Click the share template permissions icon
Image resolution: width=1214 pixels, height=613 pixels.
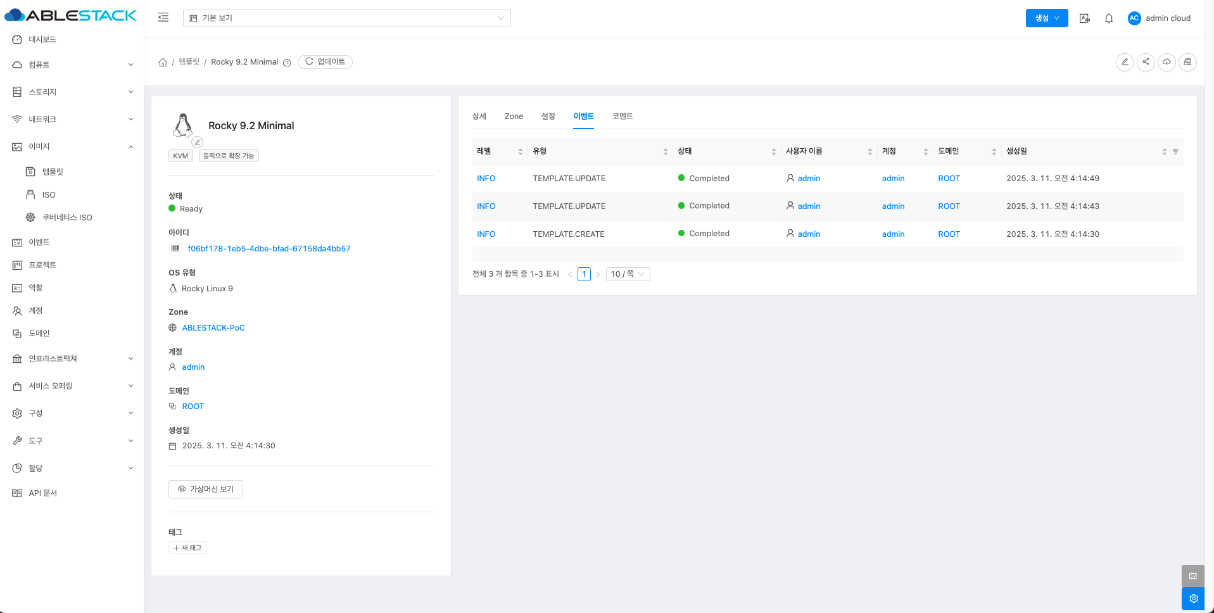[x=1146, y=62]
